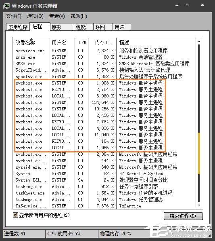Screen dimensions: 215x241
Task: Sort by 描述 column header
Action: [x=156, y=42]
